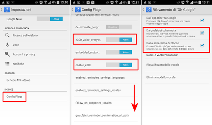Open Ricerca sul telefono settings
The width and height of the screenshot is (212, 125).
[35, 35]
